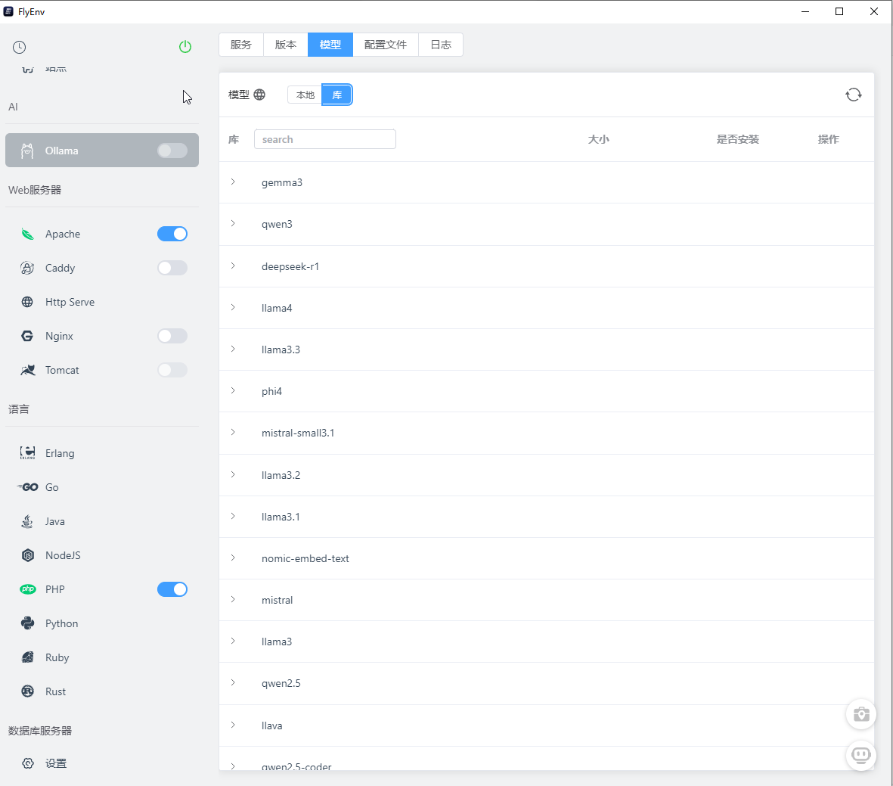The width and height of the screenshot is (893, 786).
Task: Click the Nginx icon
Action: coord(27,337)
